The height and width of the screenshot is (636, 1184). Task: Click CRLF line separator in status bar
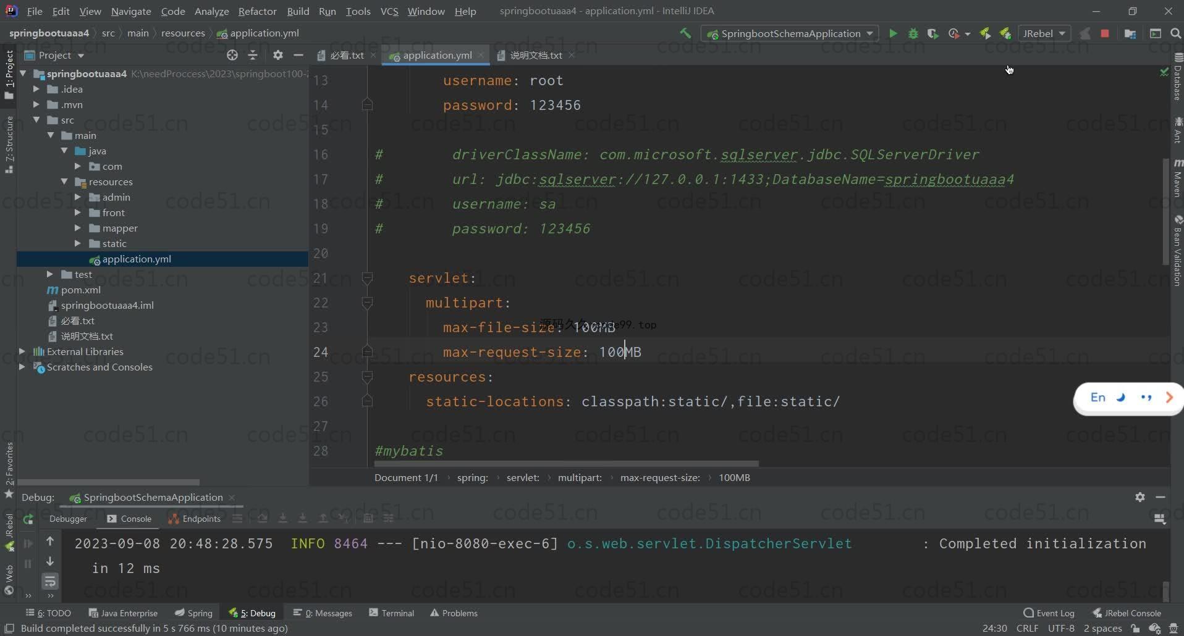[1027, 628]
